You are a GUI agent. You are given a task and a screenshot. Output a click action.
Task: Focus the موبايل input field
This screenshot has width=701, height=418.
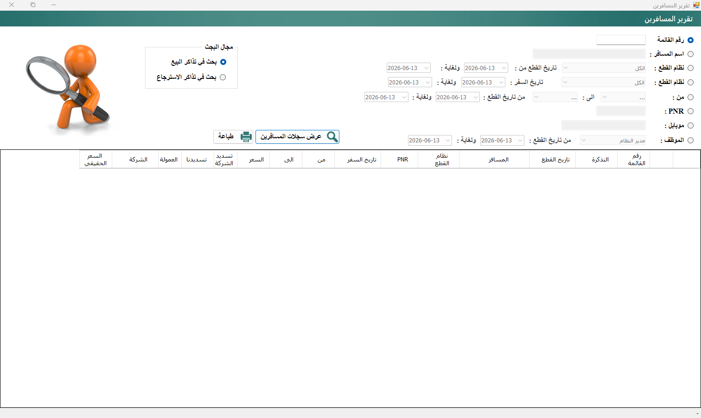[604, 125]
